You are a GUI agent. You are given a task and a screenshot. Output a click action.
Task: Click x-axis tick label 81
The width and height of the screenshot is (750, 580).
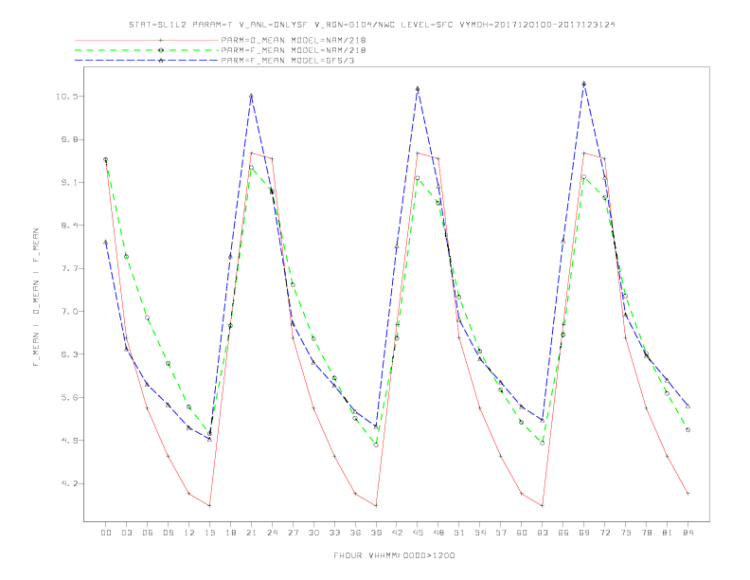(x=668, y=533)
